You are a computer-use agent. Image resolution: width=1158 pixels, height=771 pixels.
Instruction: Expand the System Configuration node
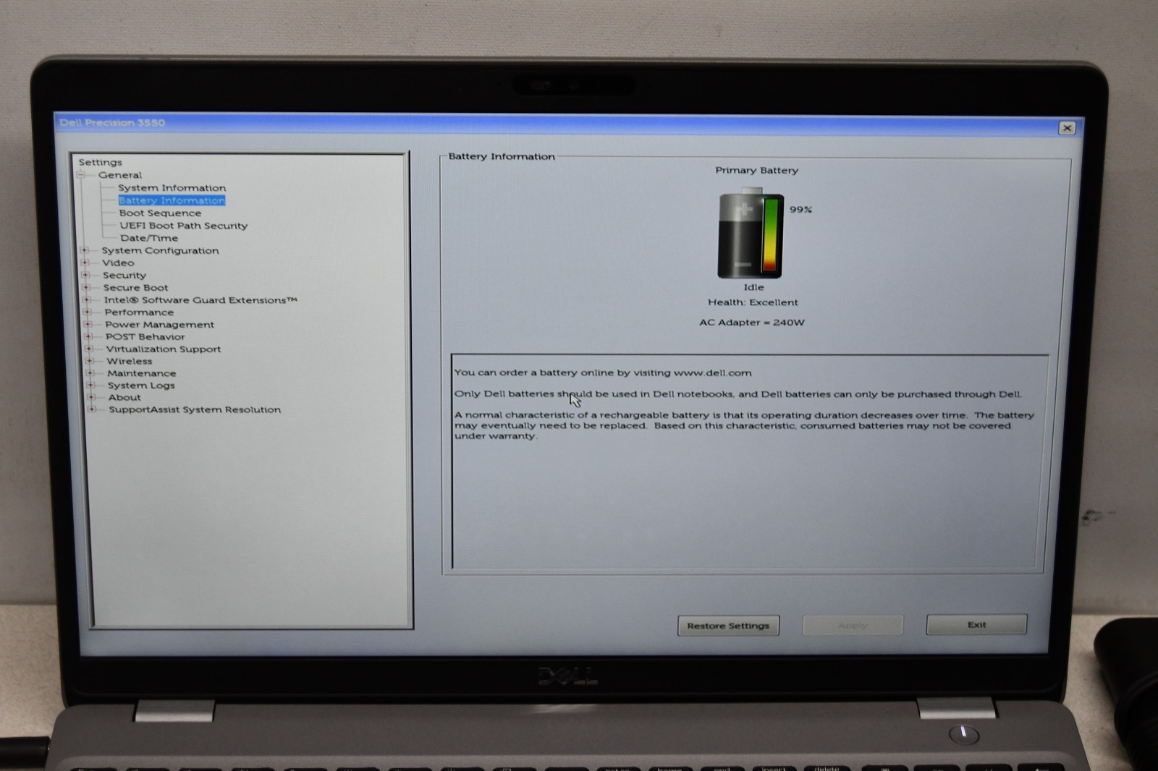[85, 250]
